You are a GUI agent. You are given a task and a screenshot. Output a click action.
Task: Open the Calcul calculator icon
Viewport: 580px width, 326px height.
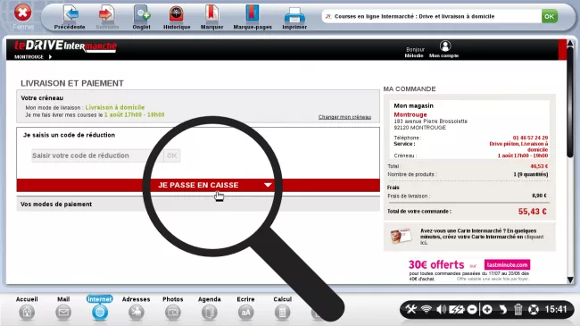click(x=282, y=313)
